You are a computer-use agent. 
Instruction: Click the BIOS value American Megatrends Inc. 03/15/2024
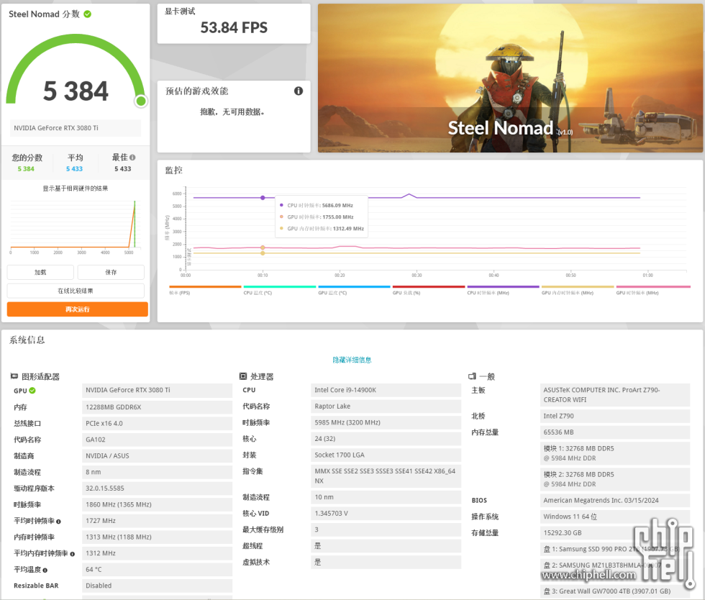(x=614, y=500)
